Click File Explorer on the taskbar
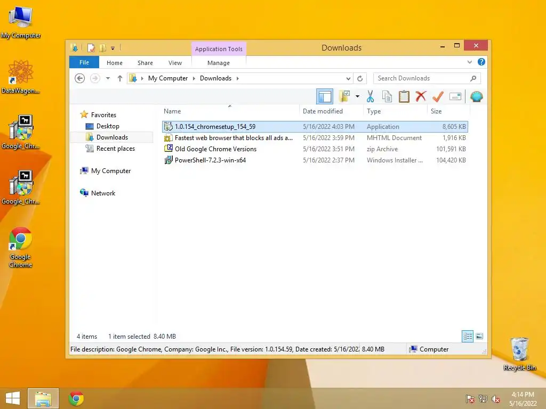The height and width of the screenshot is (409, 546). point(43,398)
